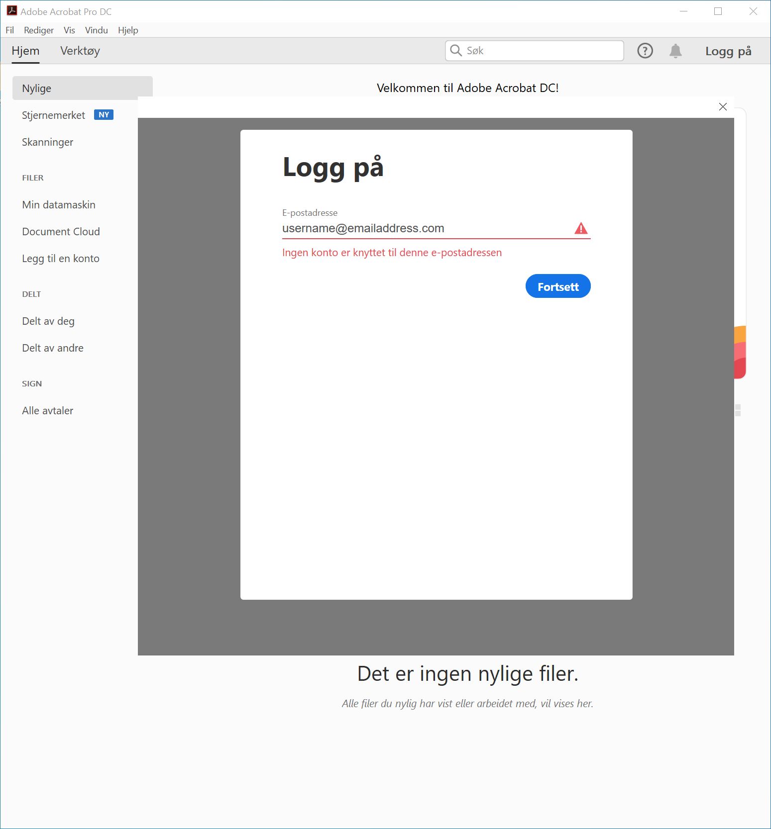771x829 pixels.
Task: Open Delt av andre list
Action: pos(53,348)
